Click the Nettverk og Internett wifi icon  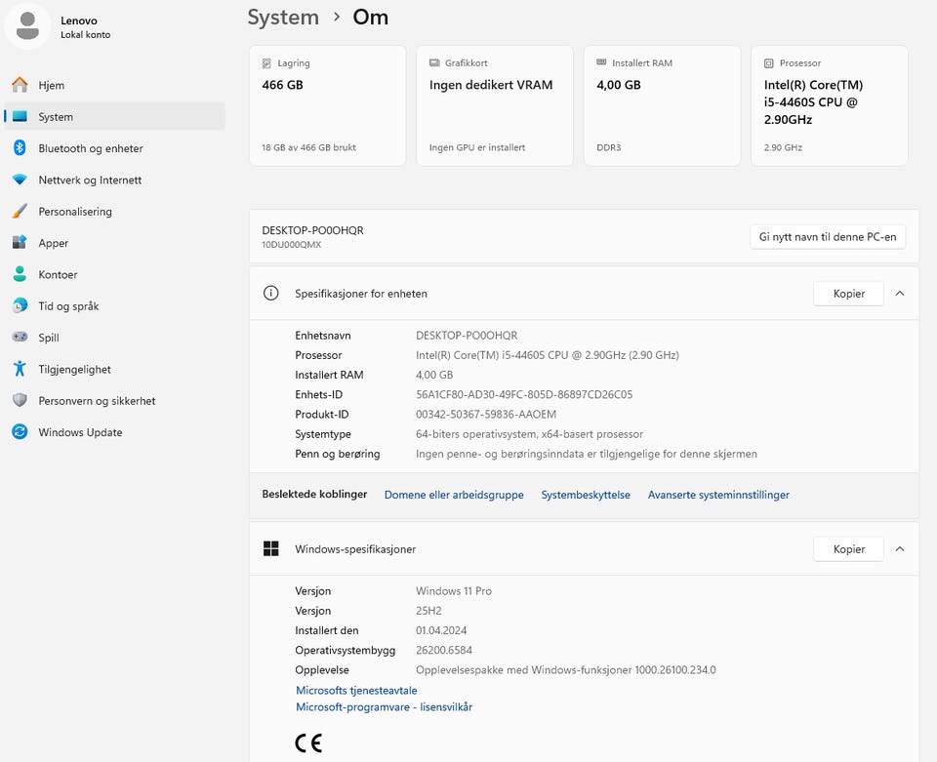click(20, 180)
